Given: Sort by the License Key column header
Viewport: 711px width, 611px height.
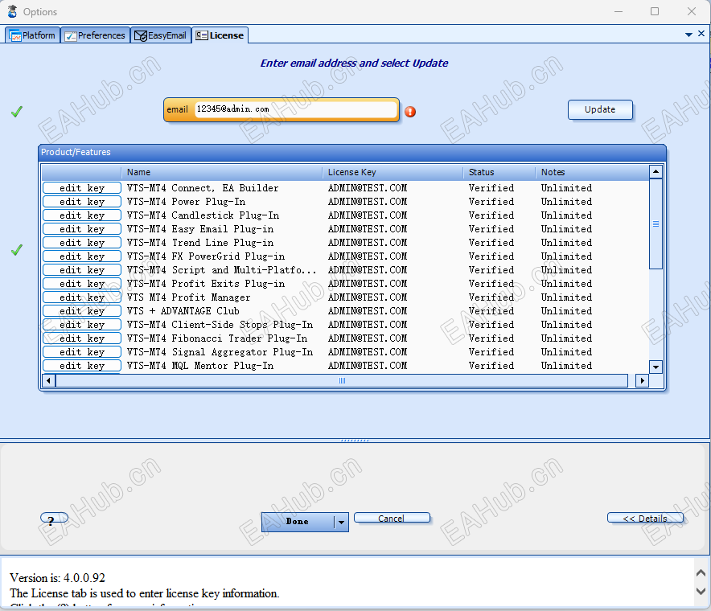Looking at the screenshot, I should (392, 172).
